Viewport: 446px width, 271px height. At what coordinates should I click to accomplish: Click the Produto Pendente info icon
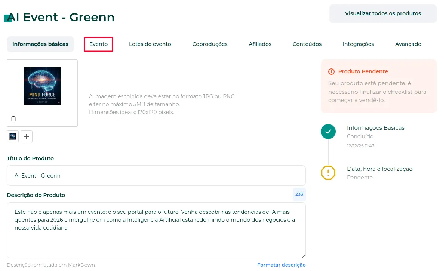[x=331, y=72]
